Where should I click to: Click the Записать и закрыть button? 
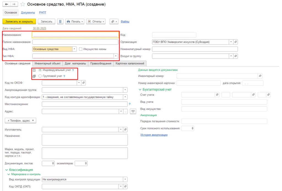point(19,21)
